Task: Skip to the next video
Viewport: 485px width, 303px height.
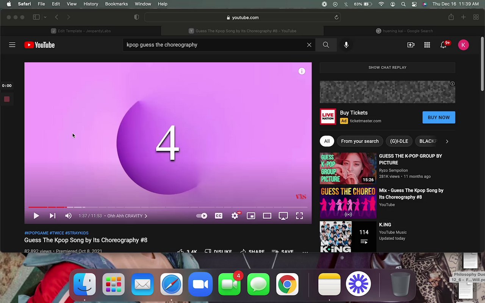Action: coord(52,216)
